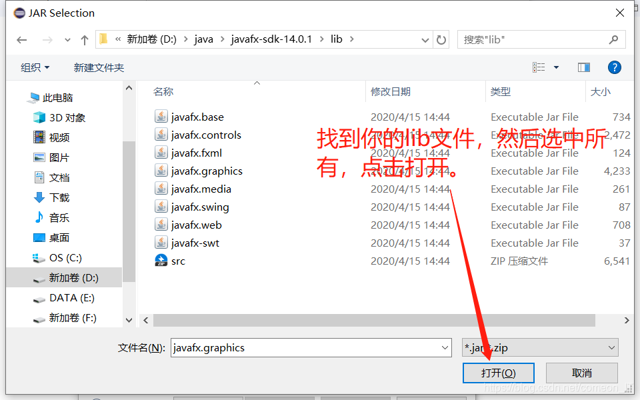Close the JAR Selection dialog
The height and width of the screenshot is (400, 640).
click(x=619, y=13)
